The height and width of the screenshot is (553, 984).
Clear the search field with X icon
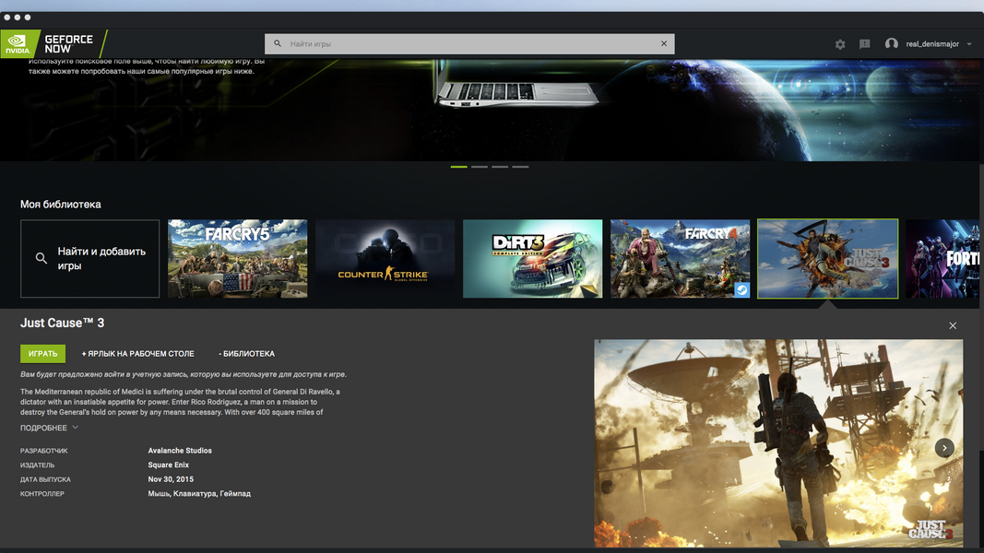click(x=663, y=43)
